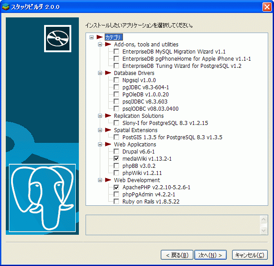This screenshot has width=274, height=266.
Task: Enable the Npgsql v1.0.0 checkbox
Action: (116, 80)
